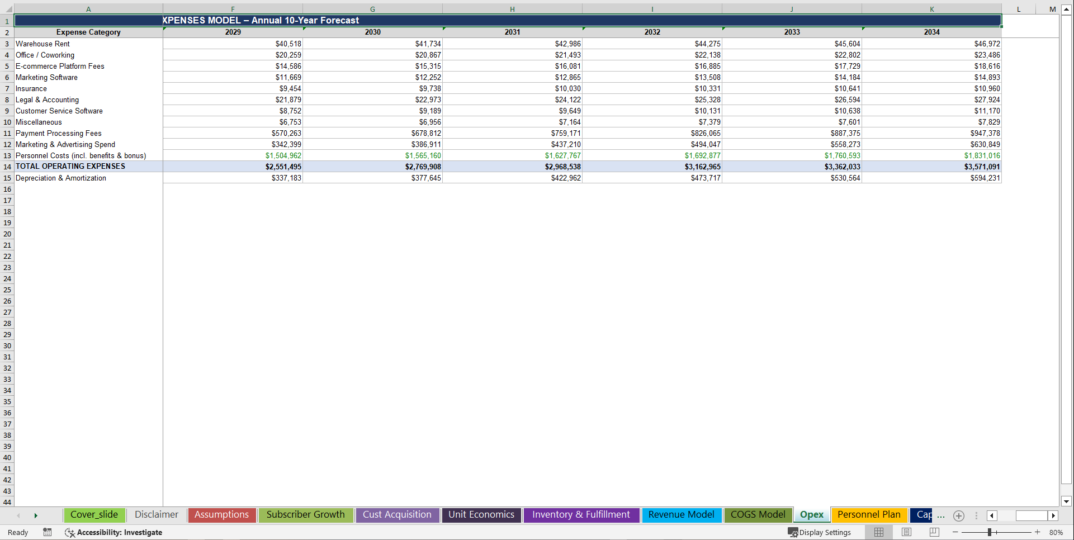Select Normal view in the status bar

pos(878,532)
